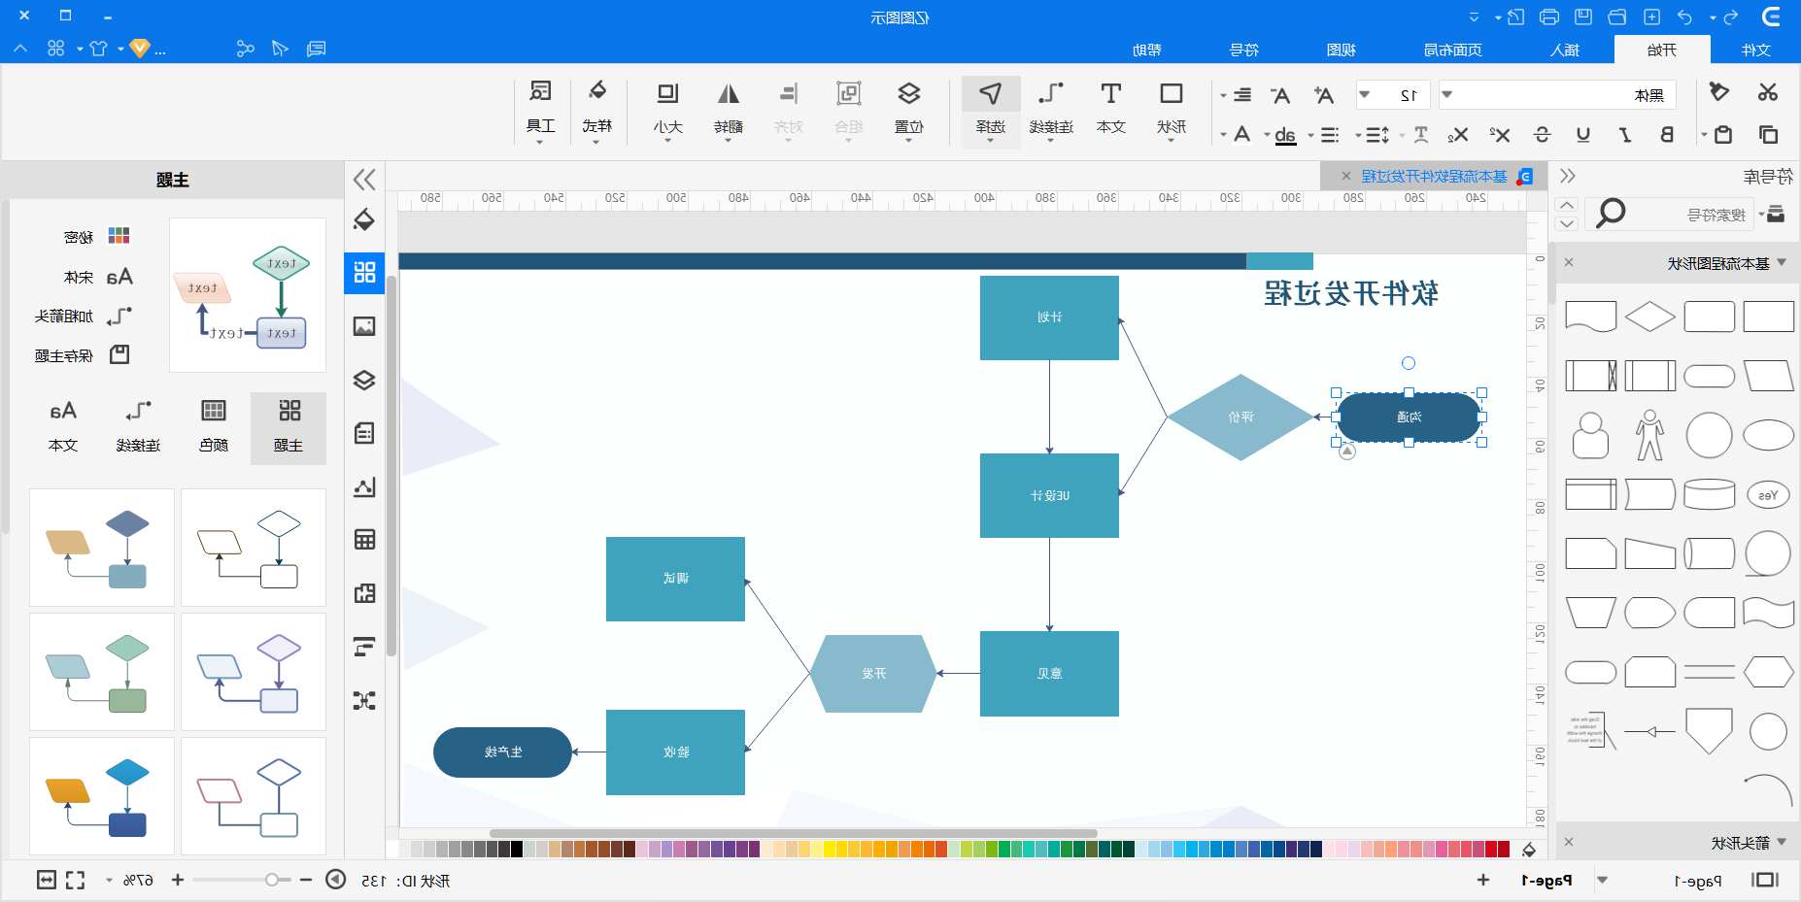
Task: Collapse the symbol library with double chevron
Action: click(x=1567, y=176)
